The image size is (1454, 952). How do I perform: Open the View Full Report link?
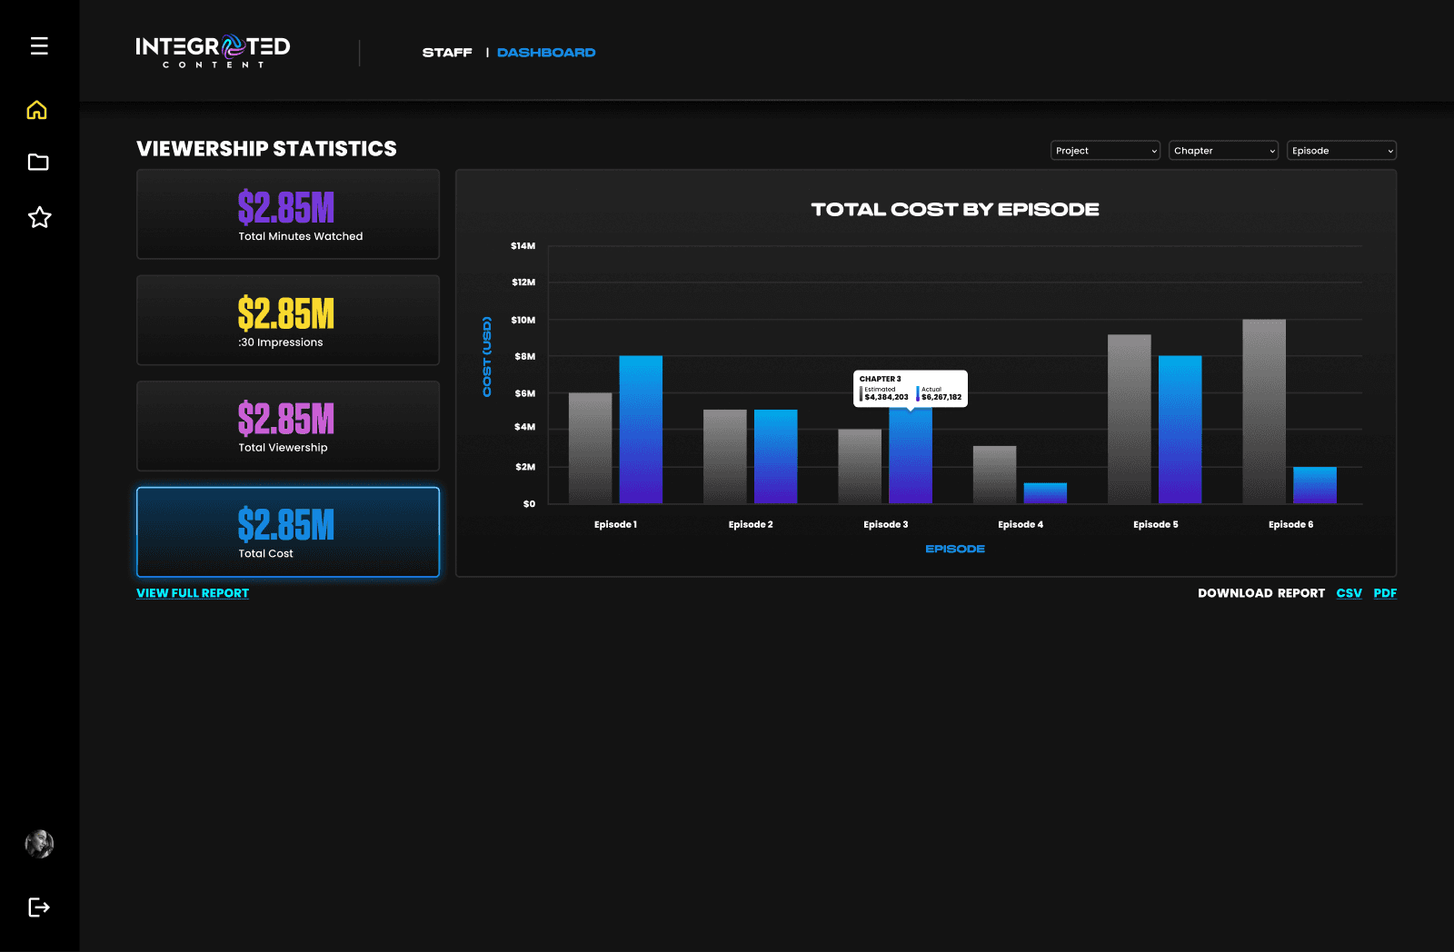click(193, 593)
